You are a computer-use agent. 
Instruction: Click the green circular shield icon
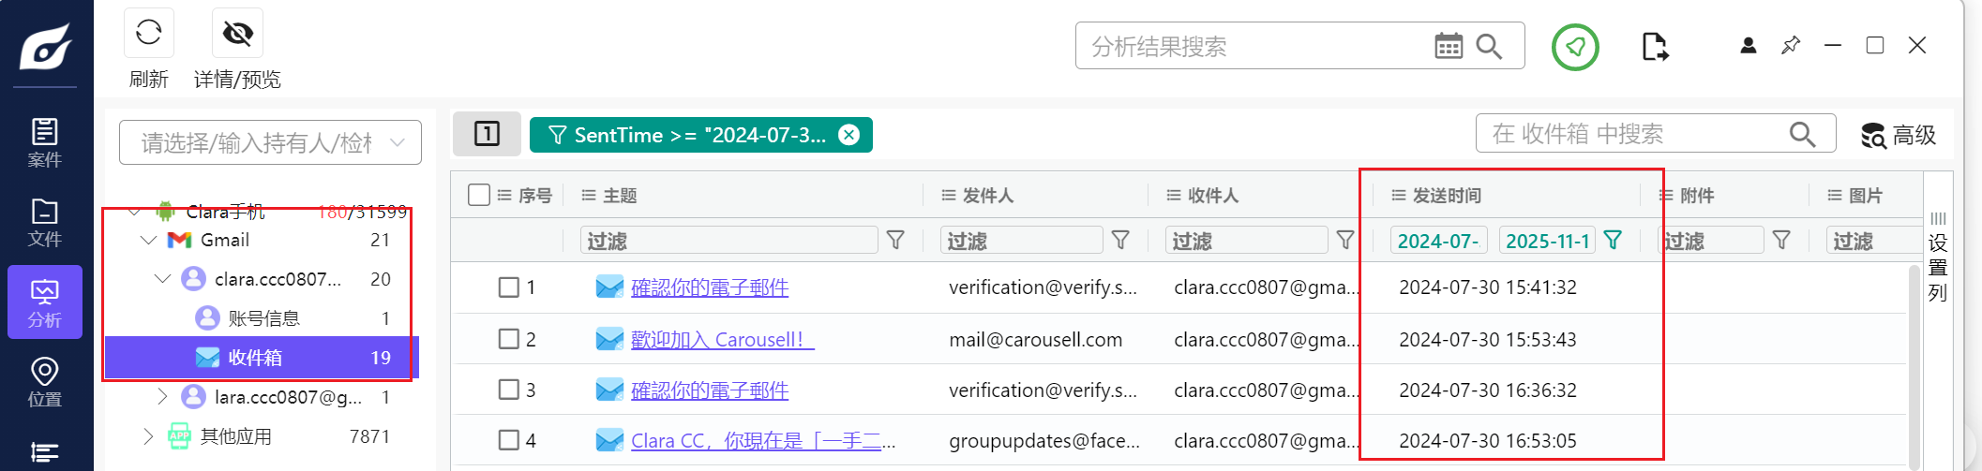[x=1575, y=47]
